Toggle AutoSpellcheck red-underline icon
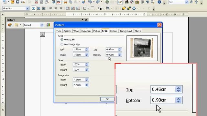 59,2
